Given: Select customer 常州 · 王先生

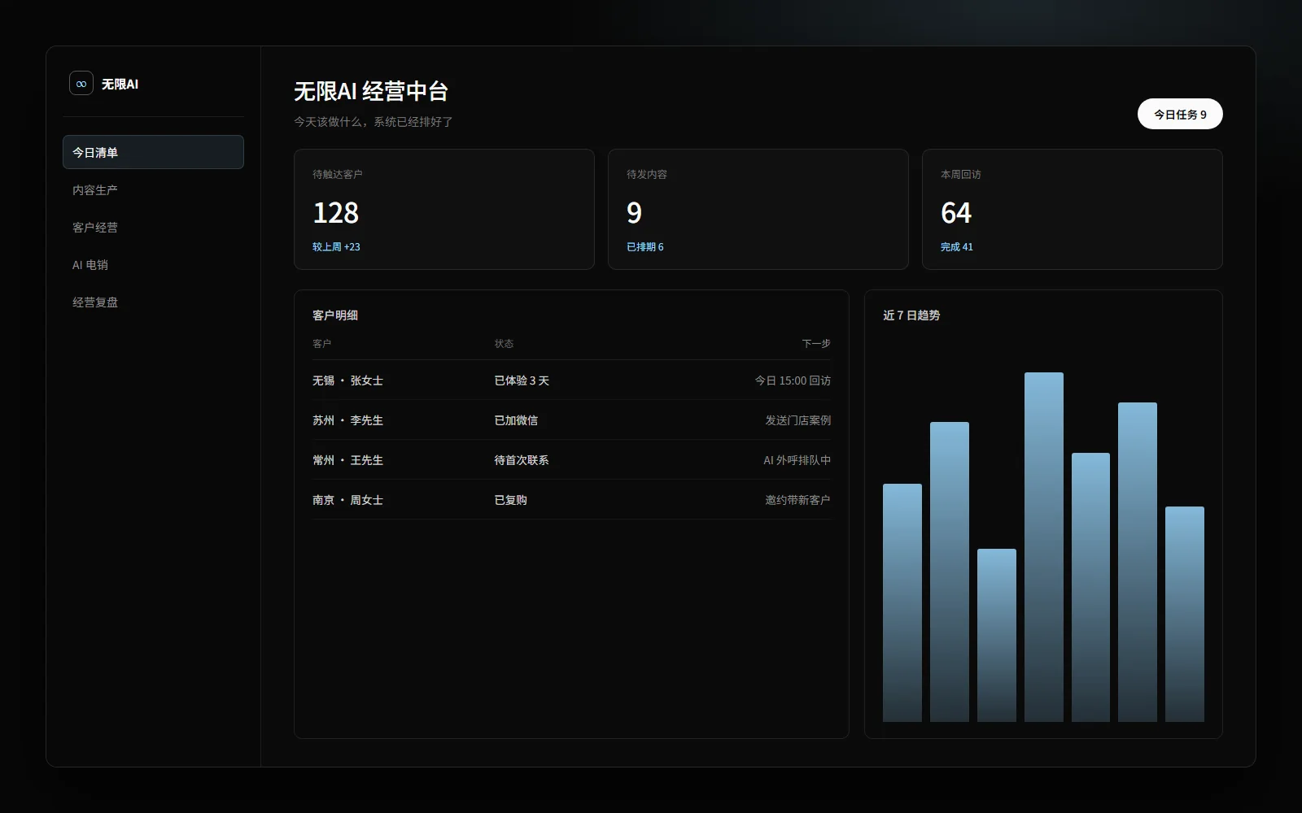Looking at the screenshot, I should tap(347, 460).
